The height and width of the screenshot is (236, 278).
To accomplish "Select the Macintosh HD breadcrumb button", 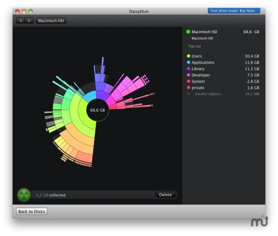I will tap(51, 21).
